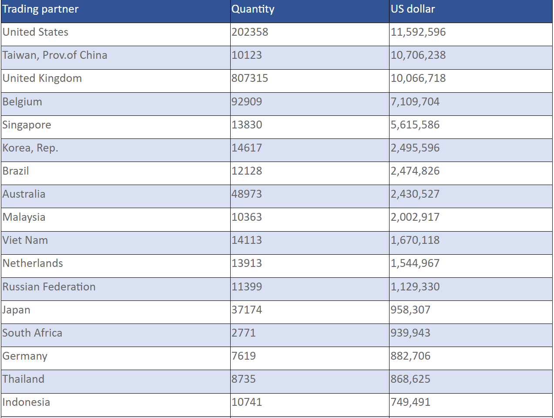The image size is (554, 418).
Task: Click the Indonesia cell
Action: click(x=26, y=402)
